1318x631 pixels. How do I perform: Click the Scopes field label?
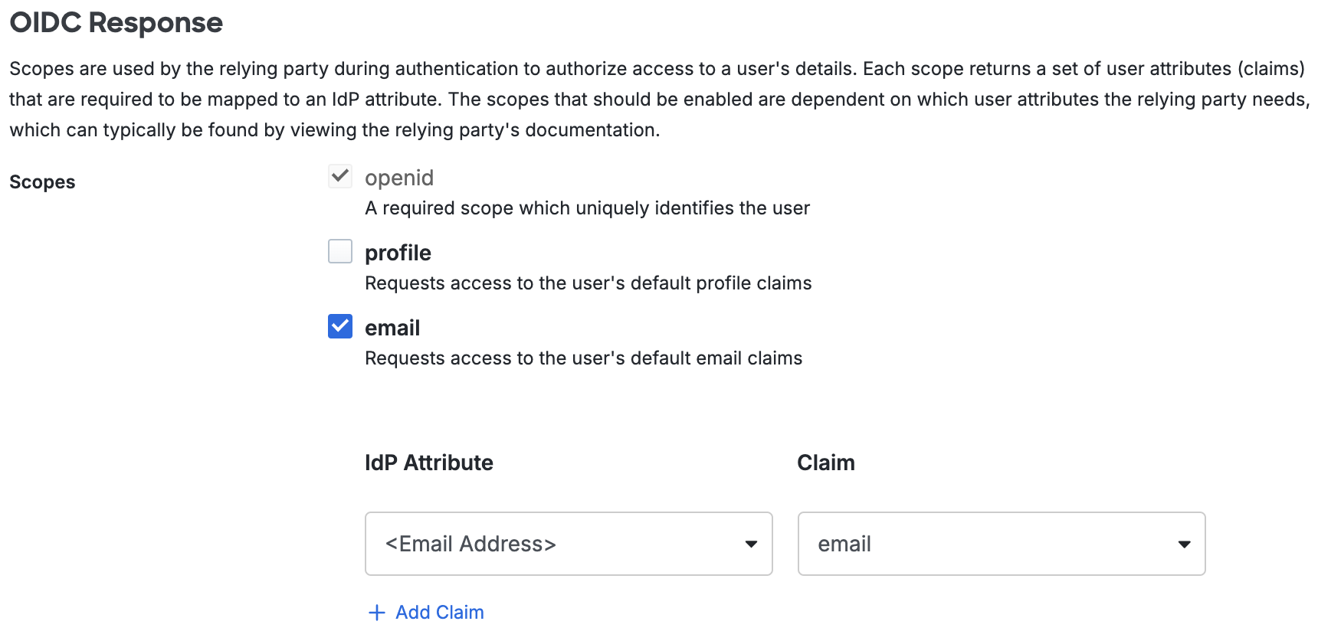42,182
